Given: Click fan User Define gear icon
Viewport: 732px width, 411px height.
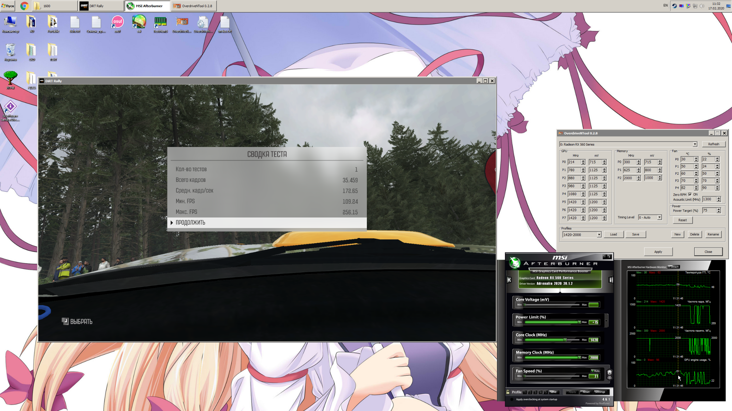Looking at the screenshot, I should [609, 373].
